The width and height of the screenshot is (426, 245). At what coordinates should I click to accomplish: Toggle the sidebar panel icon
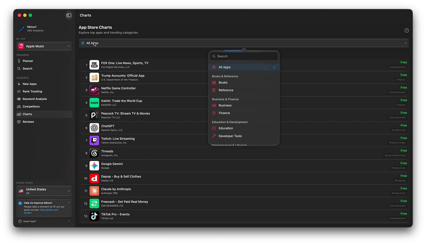[69, 15]
